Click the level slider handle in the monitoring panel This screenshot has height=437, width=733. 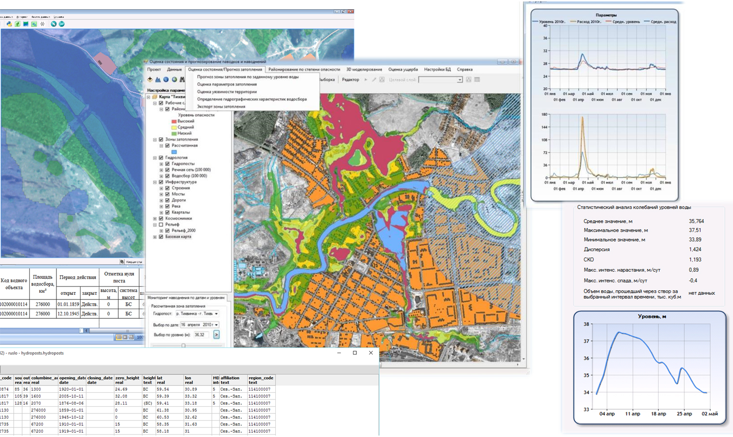click(184, 345)
